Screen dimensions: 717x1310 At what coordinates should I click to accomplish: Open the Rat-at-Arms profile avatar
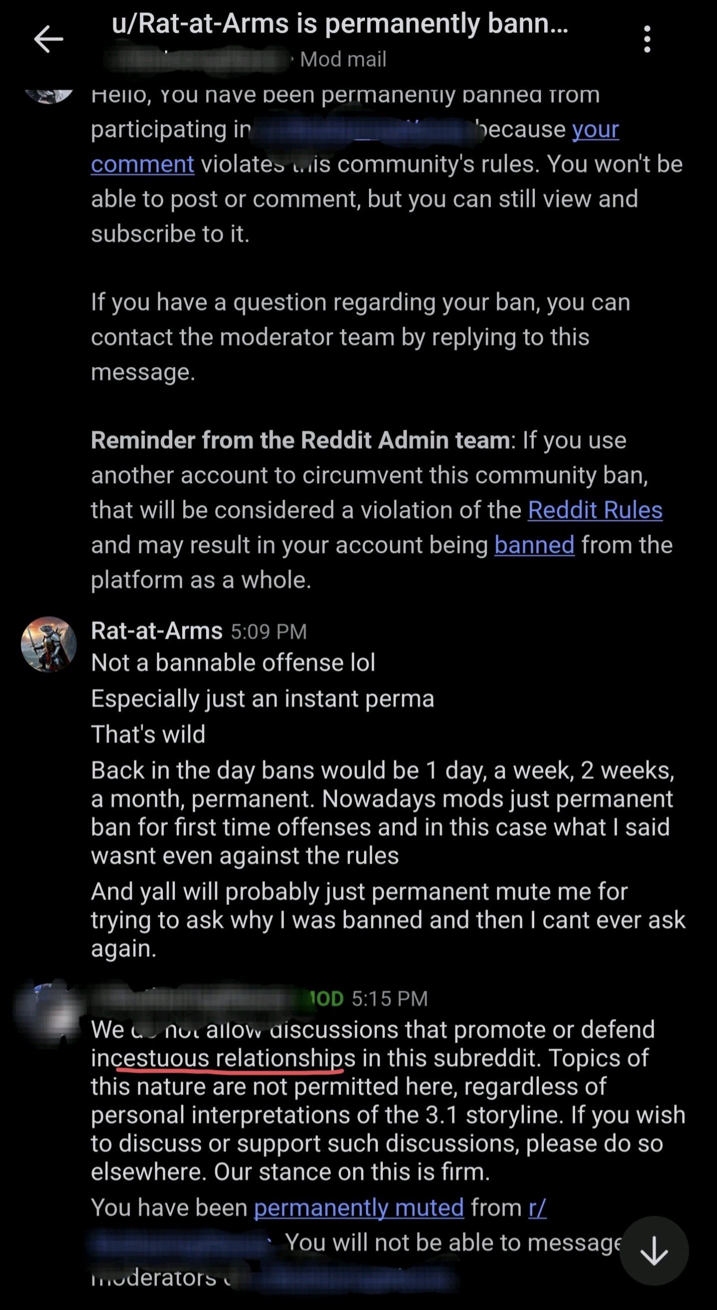[49, 645]
